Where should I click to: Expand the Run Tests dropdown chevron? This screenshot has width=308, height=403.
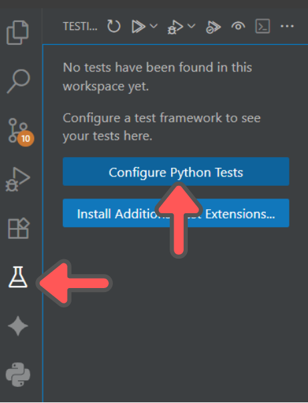[x=154, y=25]
